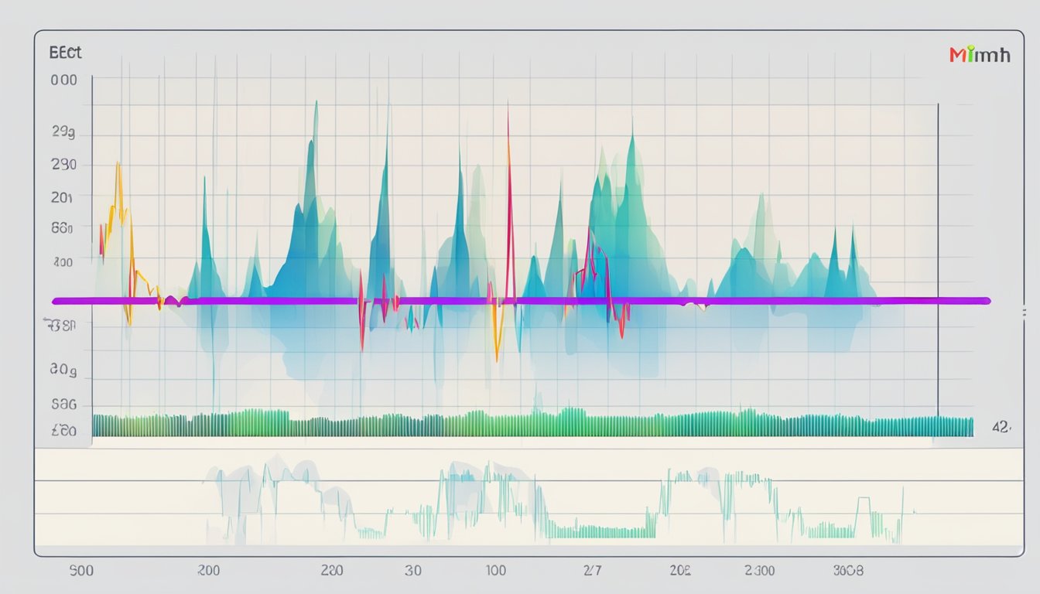This screenshot has height=594, width=1040.
Task: Click the dark vertical playhead near the right
Action: [936, 232]
